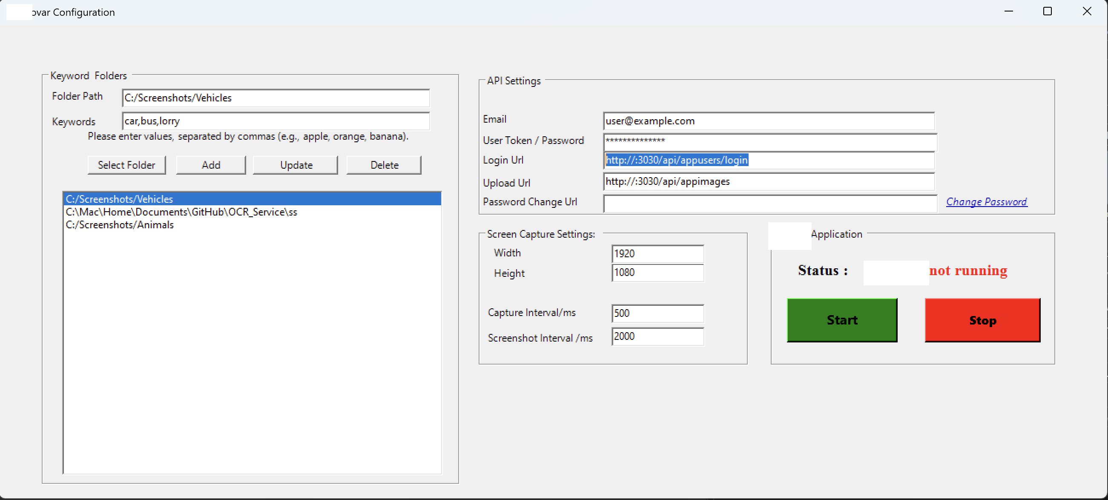Click the Upload Url field
Screen dimensions: 1108x500
coord(769,181)
